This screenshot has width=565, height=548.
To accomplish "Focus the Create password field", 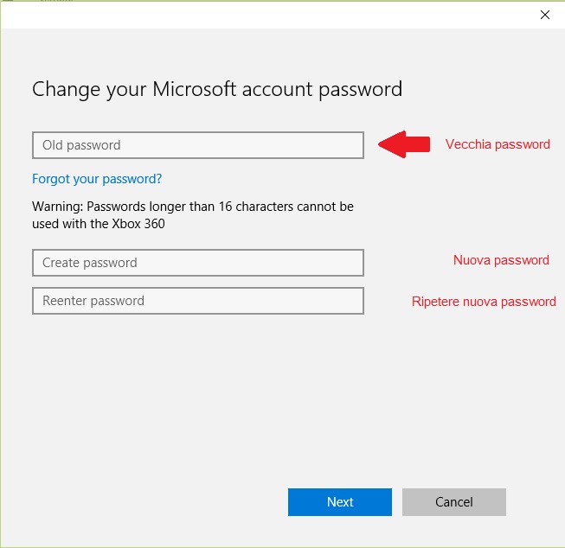I will (x=198, y=263).
